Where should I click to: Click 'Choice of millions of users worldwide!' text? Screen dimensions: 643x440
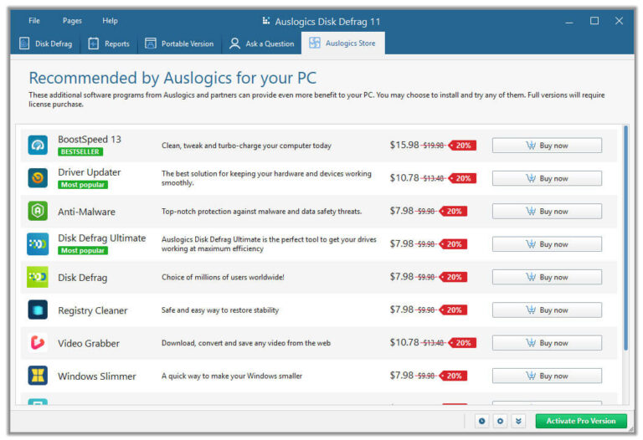pos(223,278)
